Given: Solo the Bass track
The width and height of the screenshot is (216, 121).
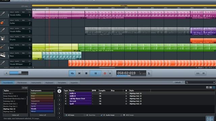Looking at the screenshot, I should tap(12, 45).
